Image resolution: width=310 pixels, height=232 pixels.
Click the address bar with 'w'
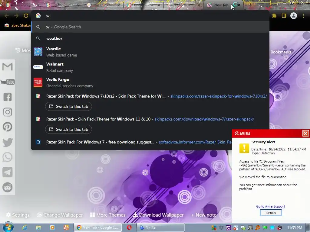coord(150,16)
